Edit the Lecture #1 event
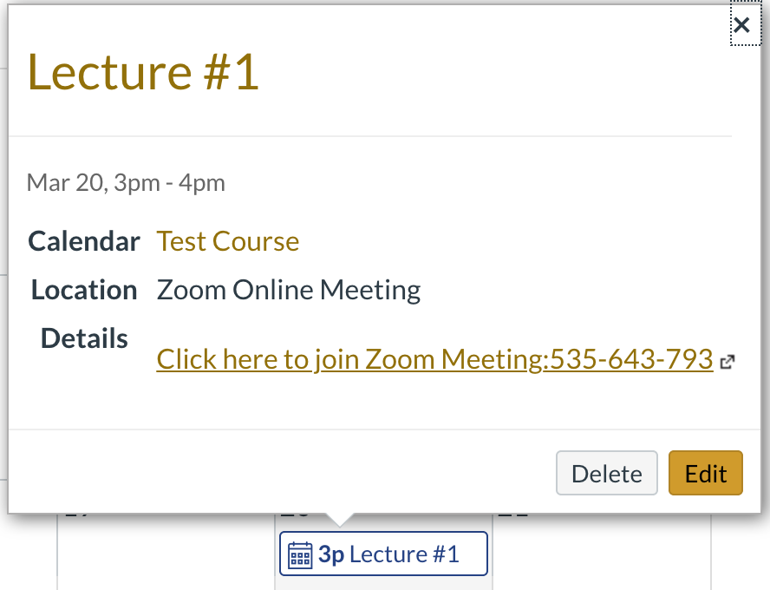The image size is (770, 590). coord(706,473)
